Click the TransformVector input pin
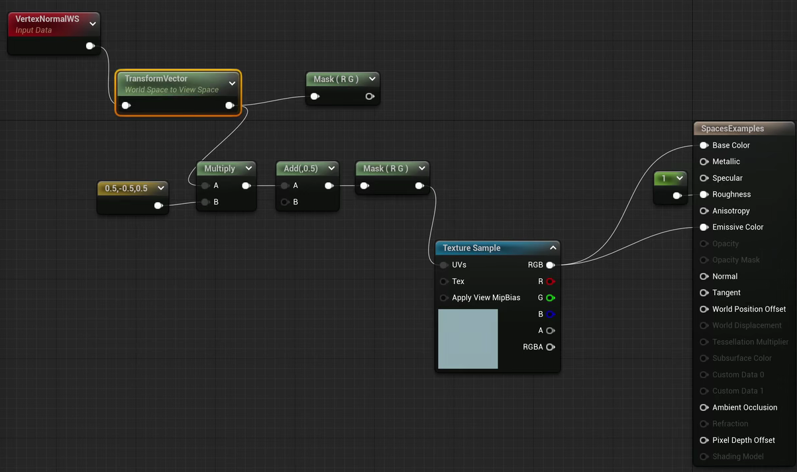797x472 pixels. pyautogui.click(x=127, y=105)
